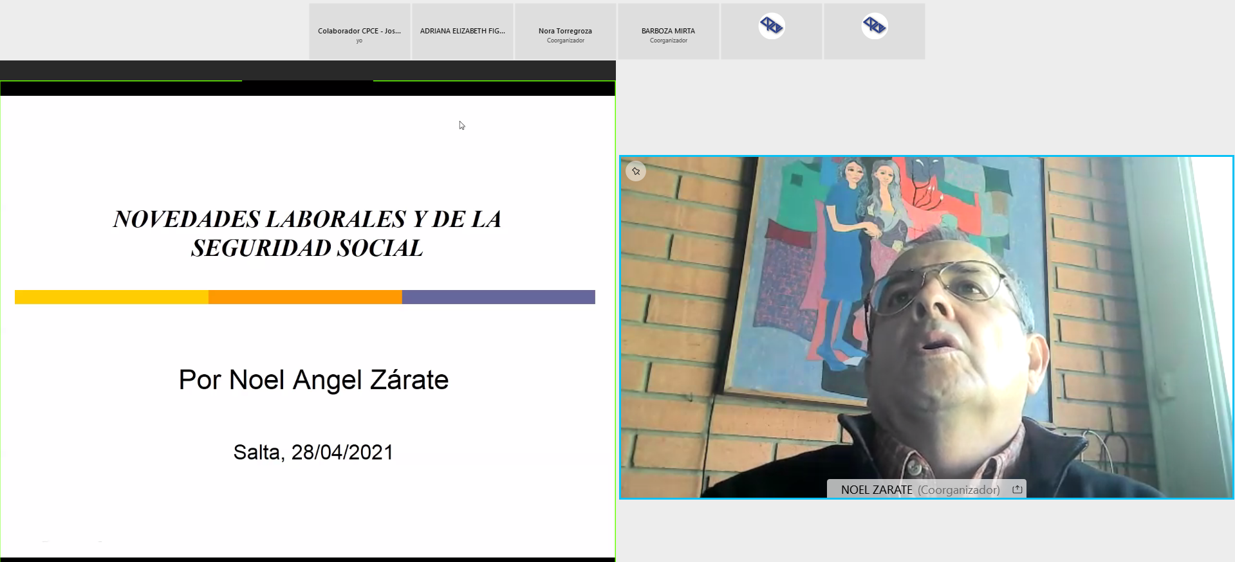Select the Nora Torregroza participant tile
Image resolution: width=1235 pixels, height=562 pixels.
coord(566,32)
